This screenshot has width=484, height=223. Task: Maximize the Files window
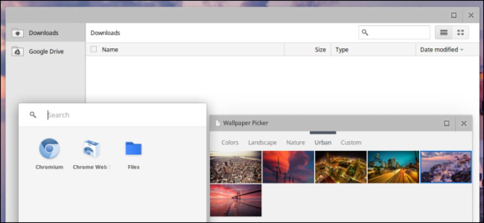[x=454, y=15]
